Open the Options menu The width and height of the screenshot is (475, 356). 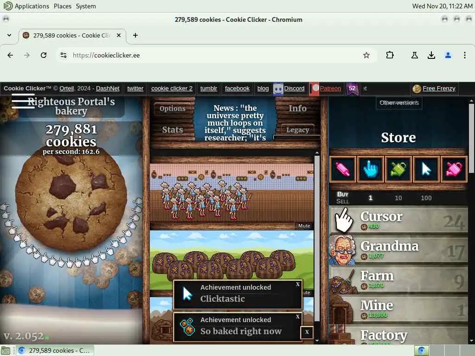[173, 108]
